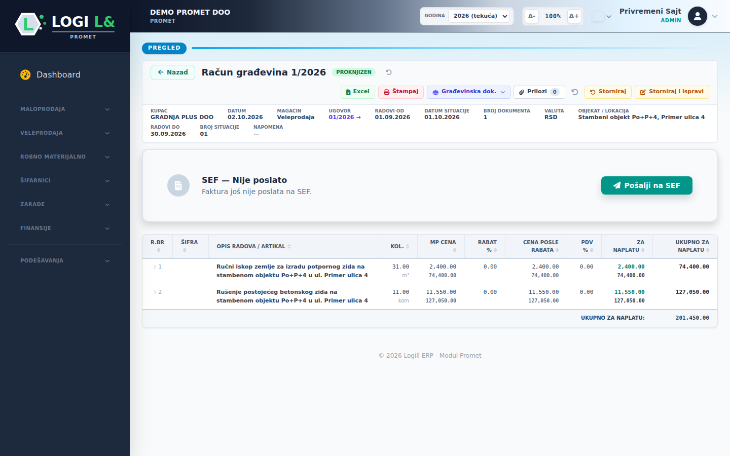
Task: Export the invoice to Excel
Action: [x=358, y=92]
